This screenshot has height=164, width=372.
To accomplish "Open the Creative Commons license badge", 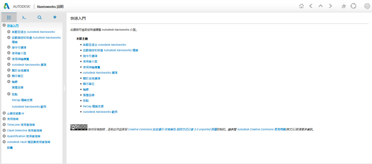I will [x=79, y=127].
